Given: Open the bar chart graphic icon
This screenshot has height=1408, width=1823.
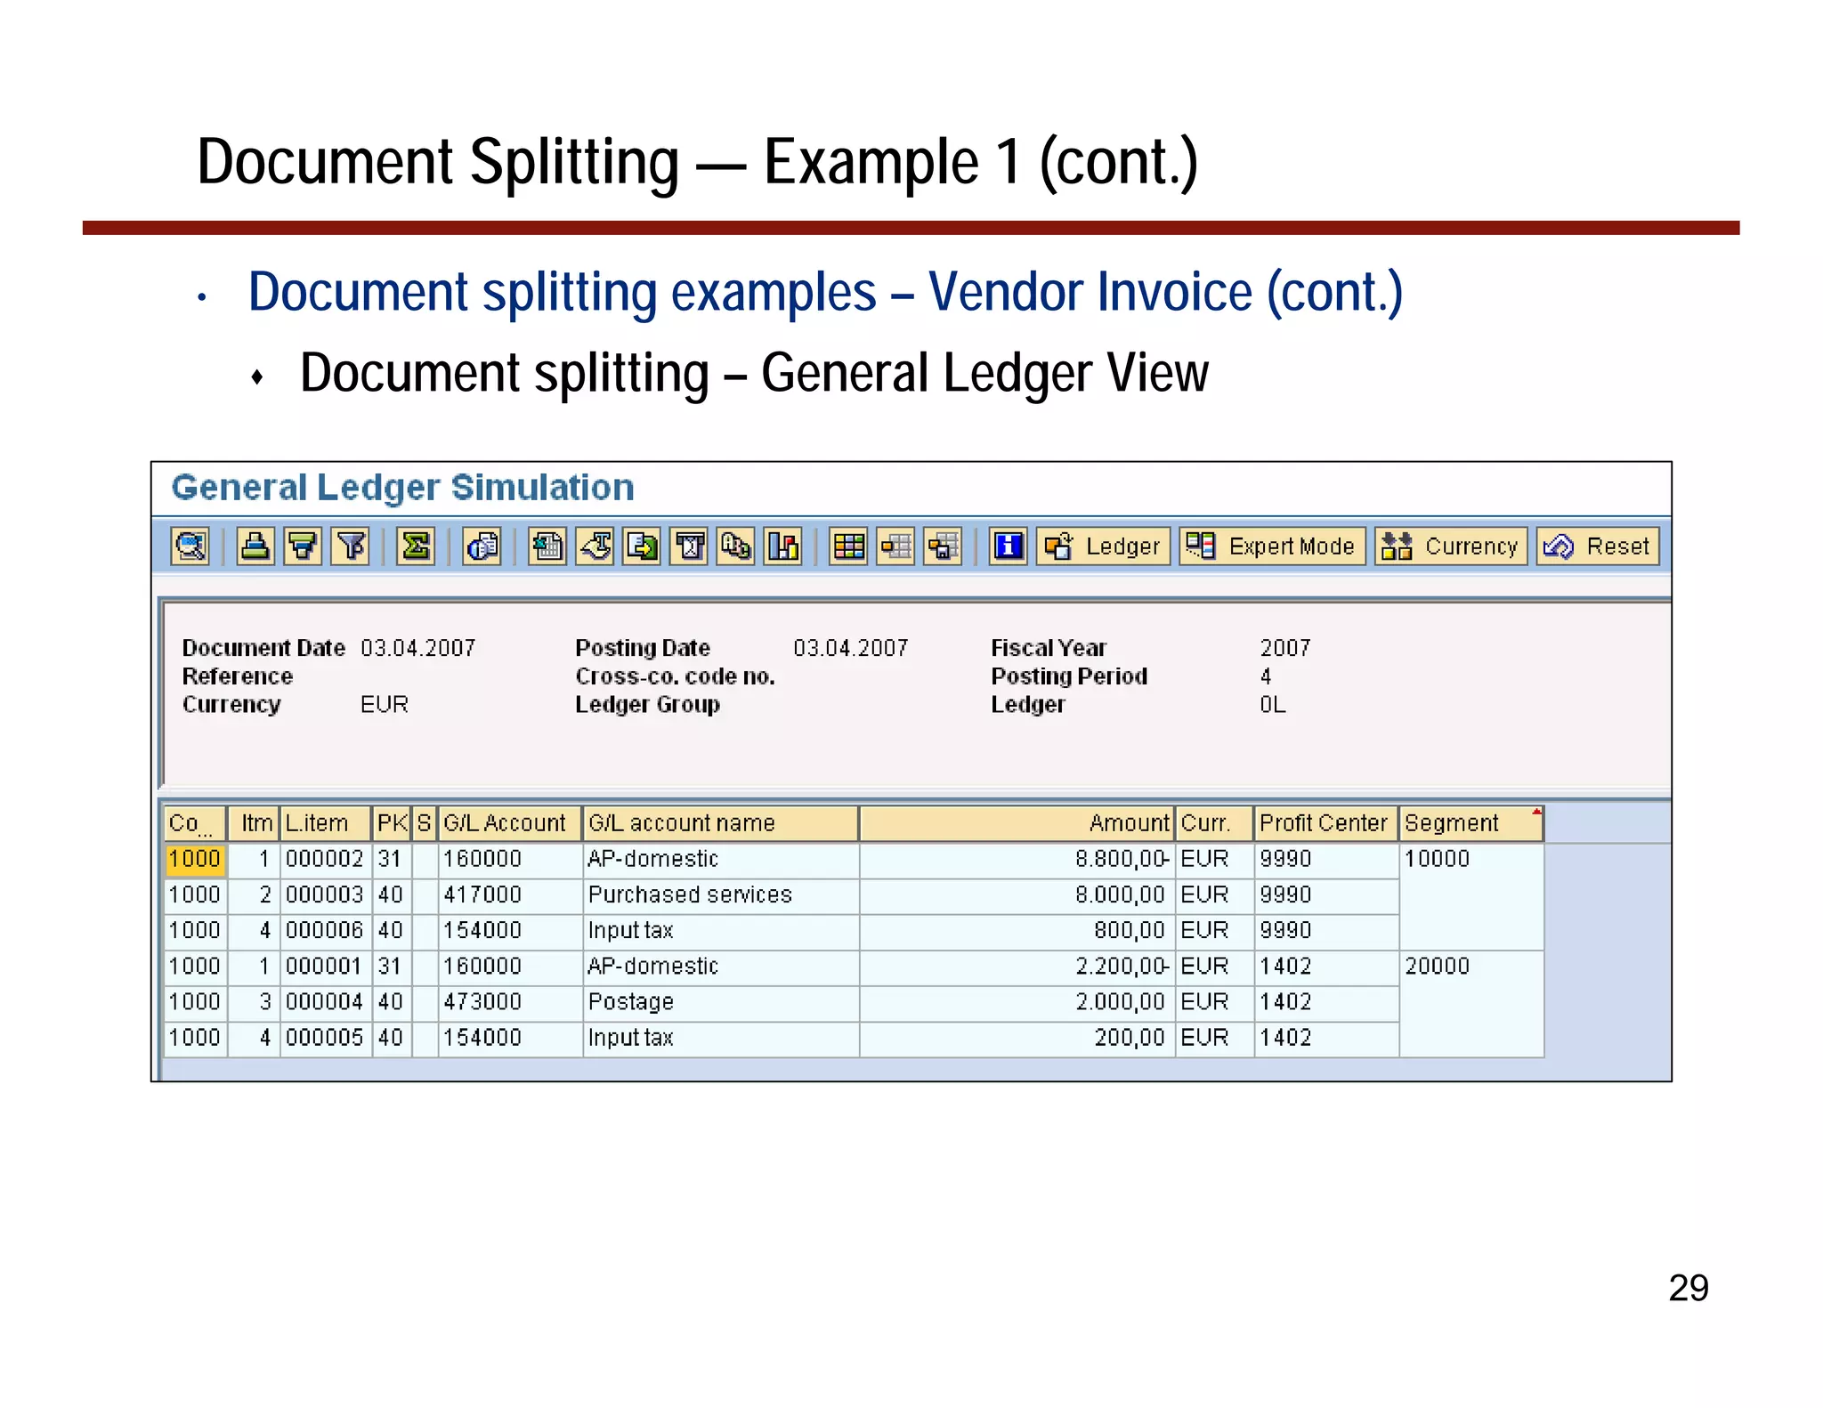Looking at the screenshot, I should (x=783, y=546).
